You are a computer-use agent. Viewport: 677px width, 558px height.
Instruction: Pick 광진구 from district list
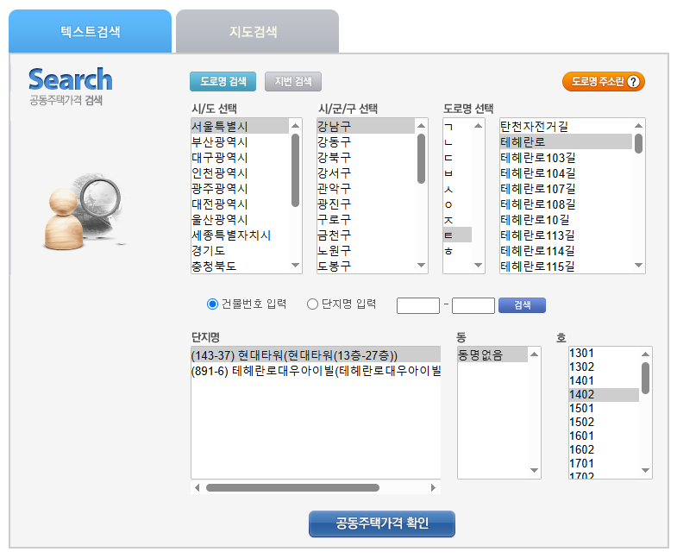(x=366, y=204)
